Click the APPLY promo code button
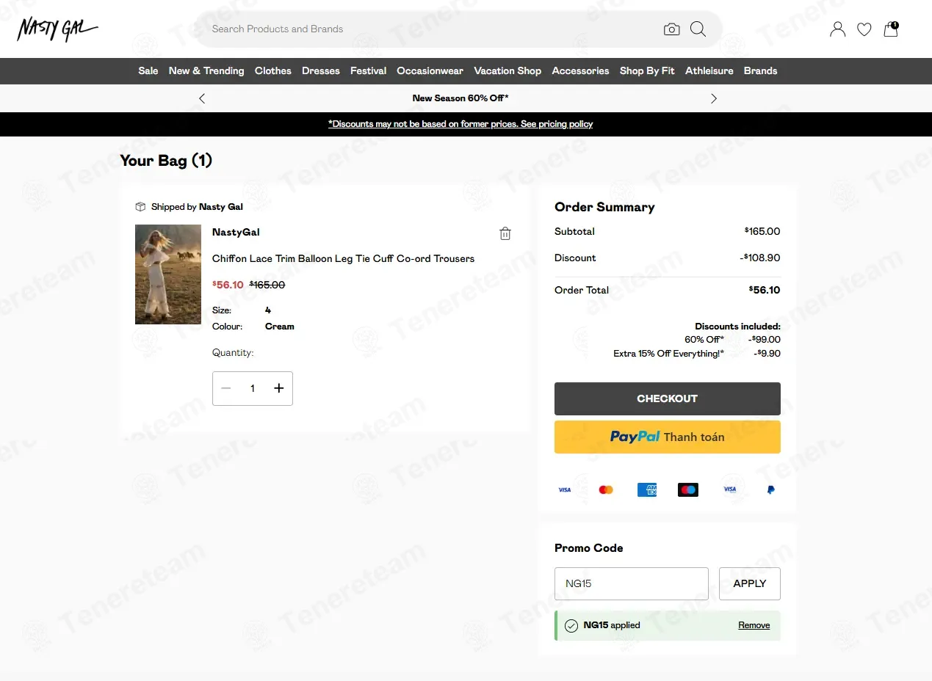 pos(750,583)
